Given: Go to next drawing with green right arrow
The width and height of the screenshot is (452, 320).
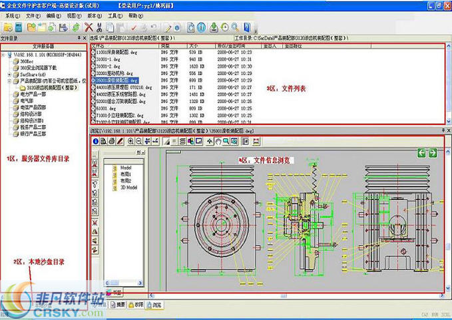Looking at the screenshot, I should [433, 152].
